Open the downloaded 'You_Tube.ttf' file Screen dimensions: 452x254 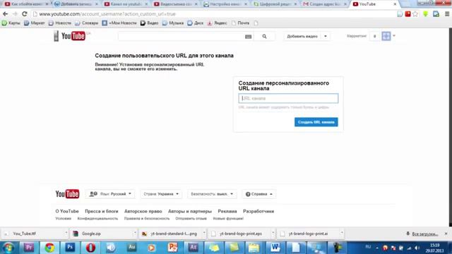(32, 234)
